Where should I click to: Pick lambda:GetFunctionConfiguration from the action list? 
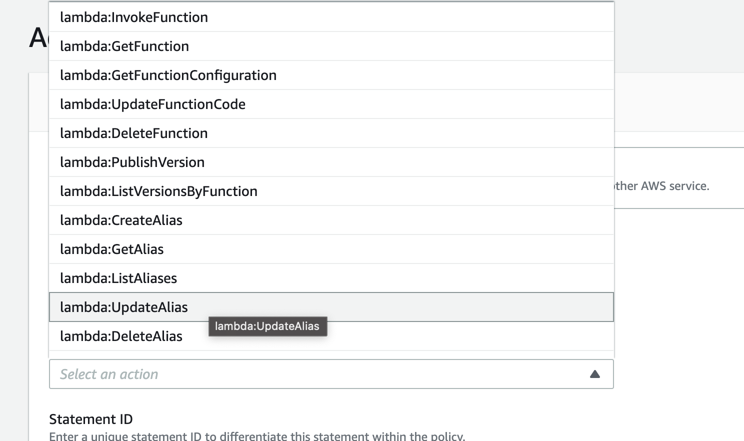(x=168, y=75)
